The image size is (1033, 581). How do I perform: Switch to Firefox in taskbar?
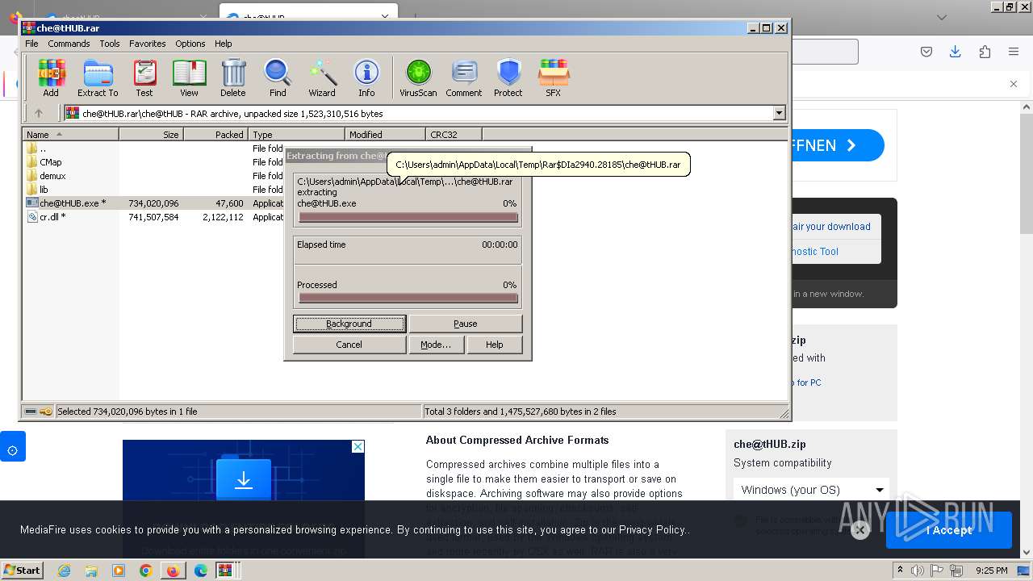pos(173,571)
